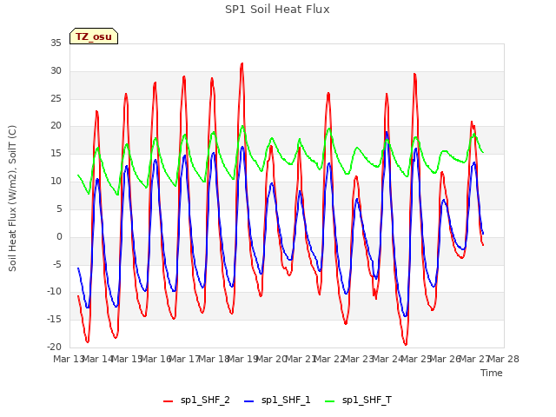Image resolution: width=556 pixels, height=417 pixels.
Task: Click the green curve's peak on Mar 19
Action: coord(242,126)
